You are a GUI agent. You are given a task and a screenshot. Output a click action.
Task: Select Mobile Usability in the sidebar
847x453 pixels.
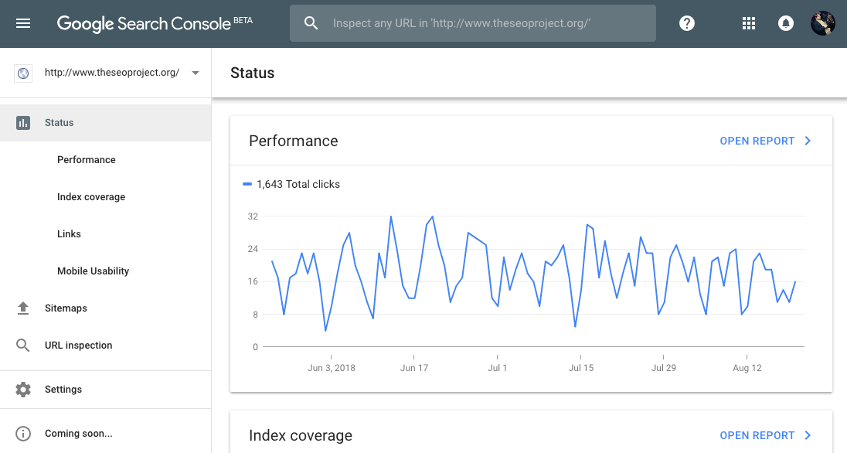click(x=92, y=271)
